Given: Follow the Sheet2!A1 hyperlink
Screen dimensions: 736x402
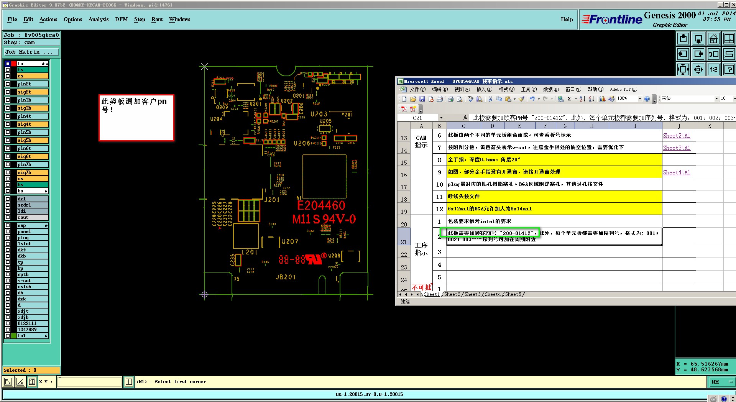Looking at the screenshot, I should [x=677, y=136].
